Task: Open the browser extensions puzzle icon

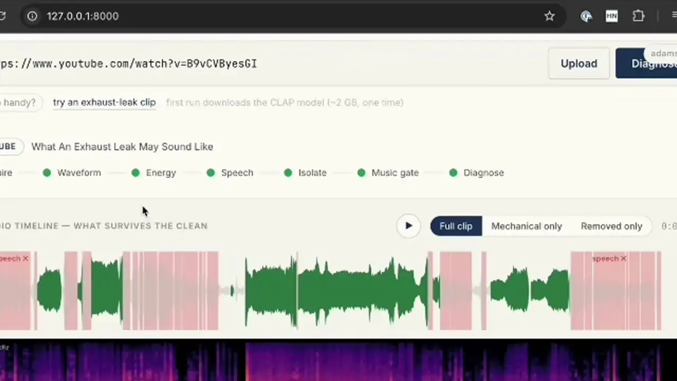Action: [638, 16]
